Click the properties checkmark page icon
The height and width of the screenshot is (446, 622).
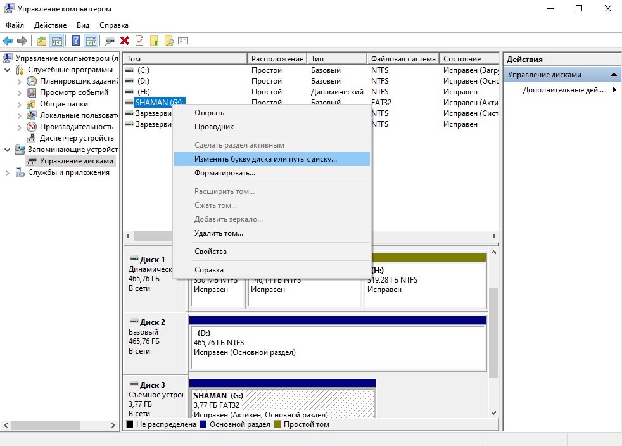pyautogui.click(x=139, y=41)
